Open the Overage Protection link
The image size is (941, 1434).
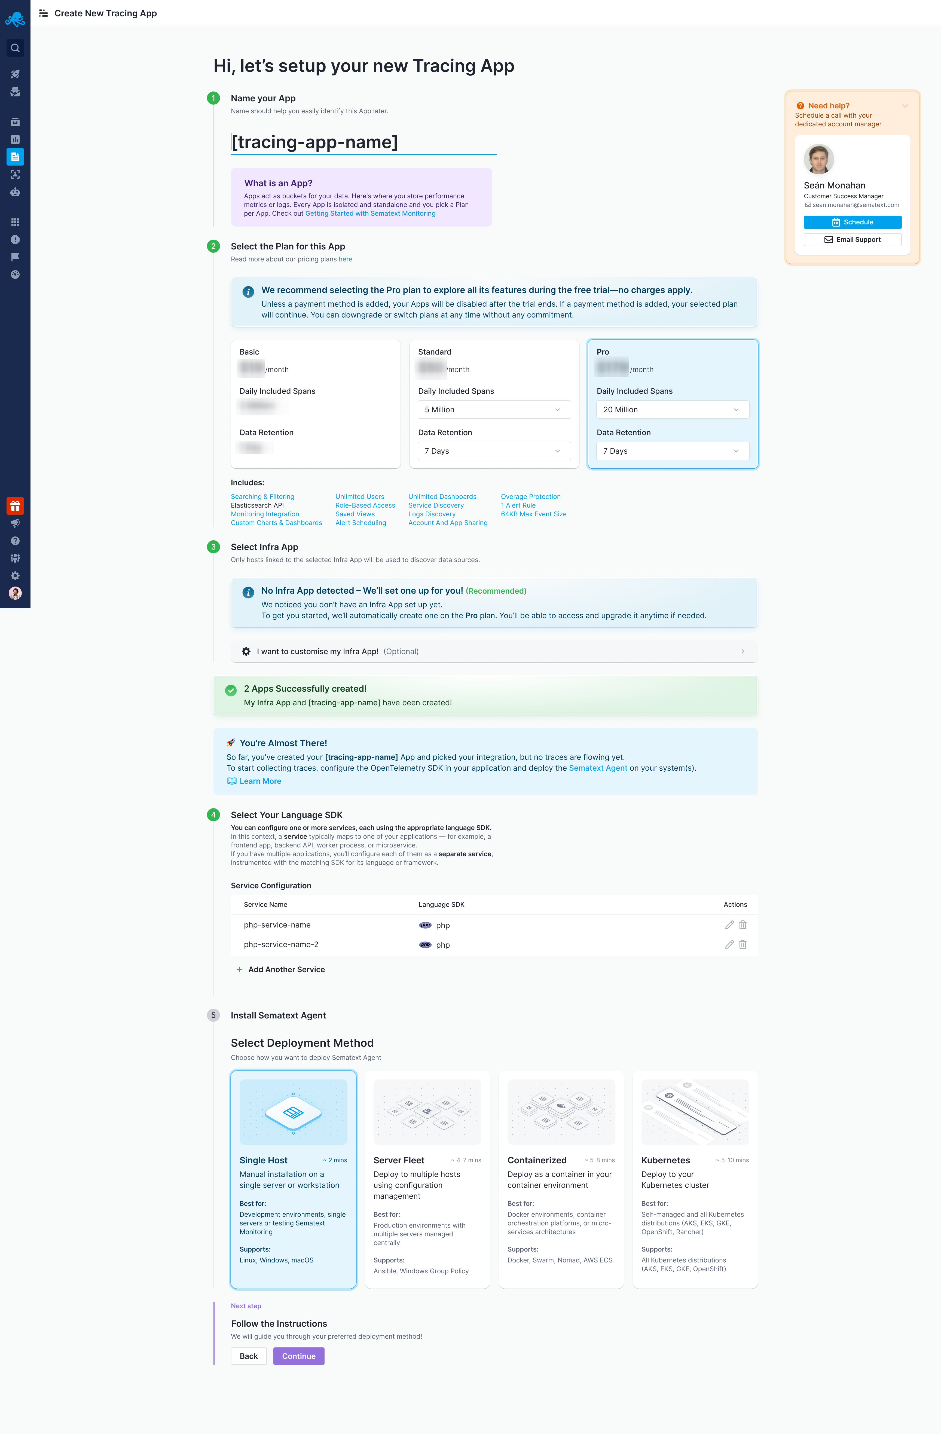click(531, 497)
